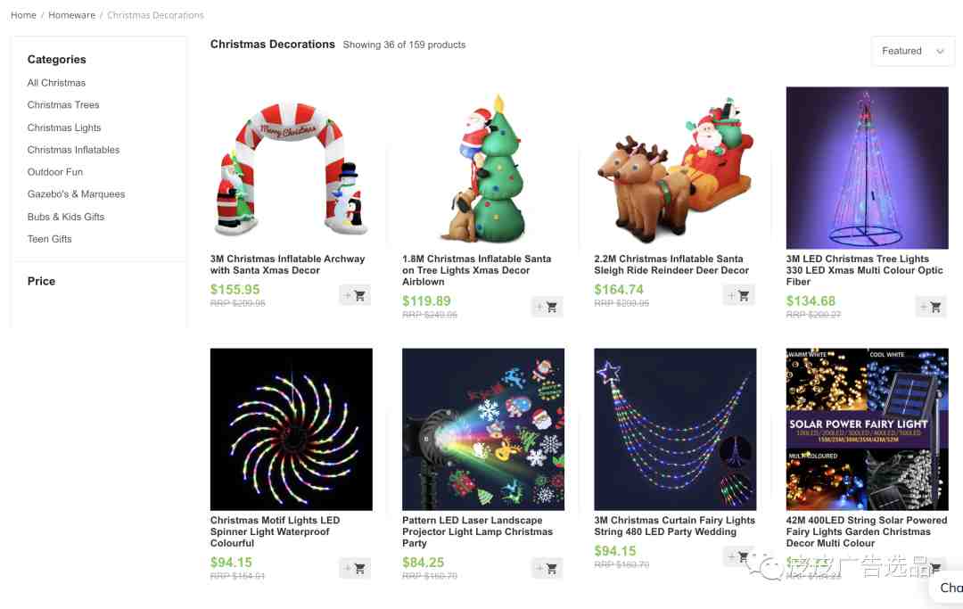Click the Featured dropdown chevron arrow

940,52
